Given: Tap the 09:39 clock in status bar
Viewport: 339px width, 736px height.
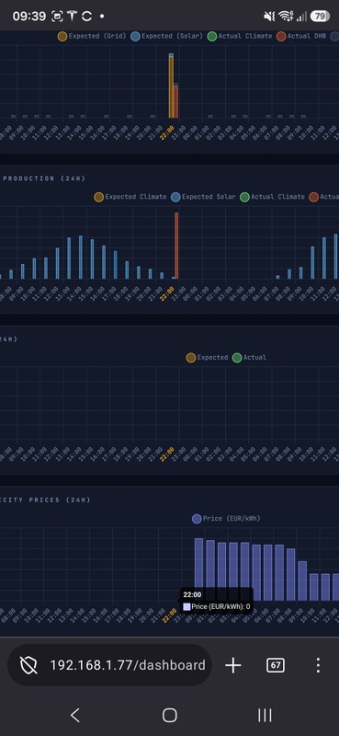Looking at the screenshot, I should [29, 17].
